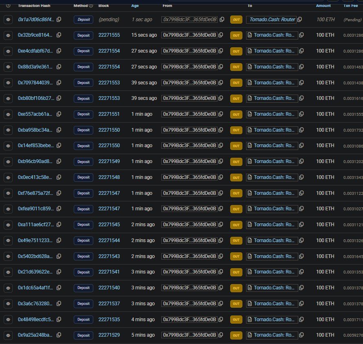Copy To address in 0xfea9011c859 row

coord(301,209)
